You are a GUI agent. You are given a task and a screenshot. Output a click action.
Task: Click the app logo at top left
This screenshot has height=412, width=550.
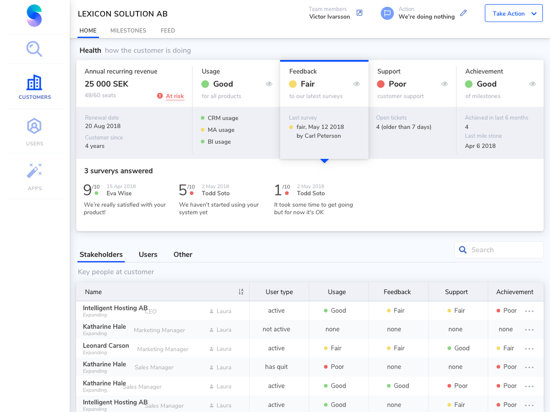click(34, 16)
